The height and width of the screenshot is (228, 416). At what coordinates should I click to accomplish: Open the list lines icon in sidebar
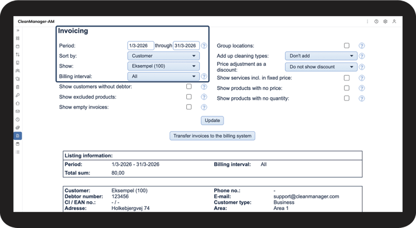18,152
